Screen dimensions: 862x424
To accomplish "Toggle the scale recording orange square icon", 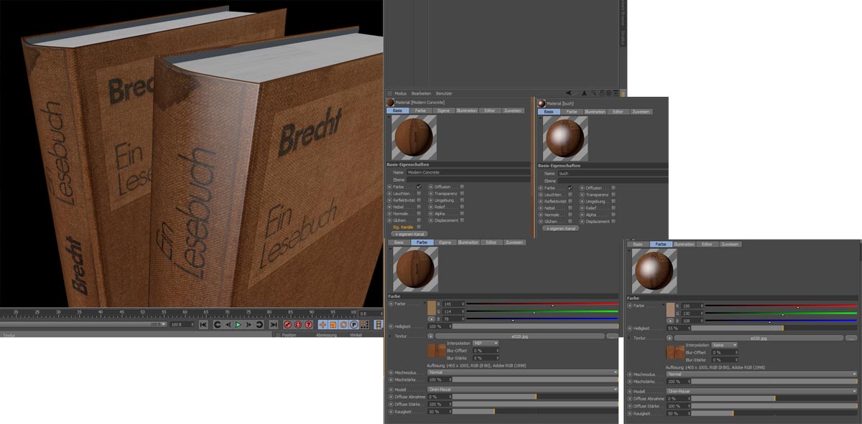I will pyautogui.click(x=333, y=325).
